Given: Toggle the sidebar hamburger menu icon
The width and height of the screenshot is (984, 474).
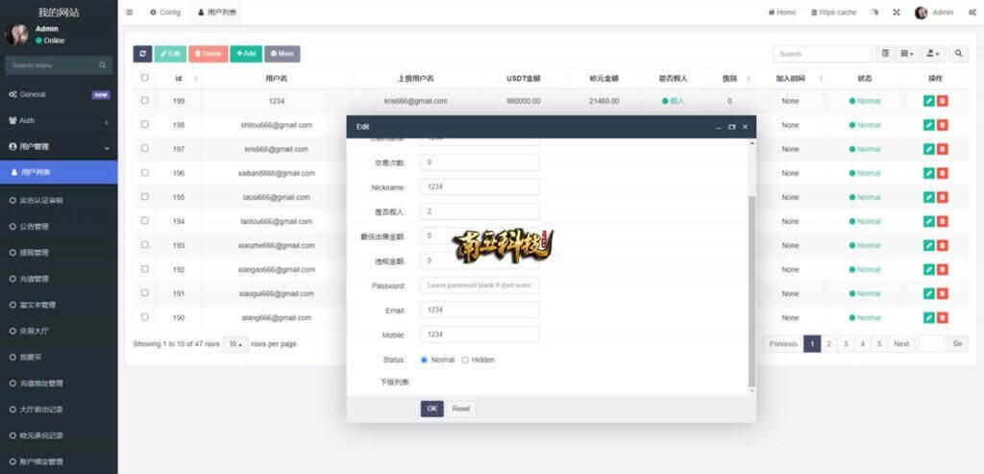Looking at the screenshot, I should tap(130, 12).
